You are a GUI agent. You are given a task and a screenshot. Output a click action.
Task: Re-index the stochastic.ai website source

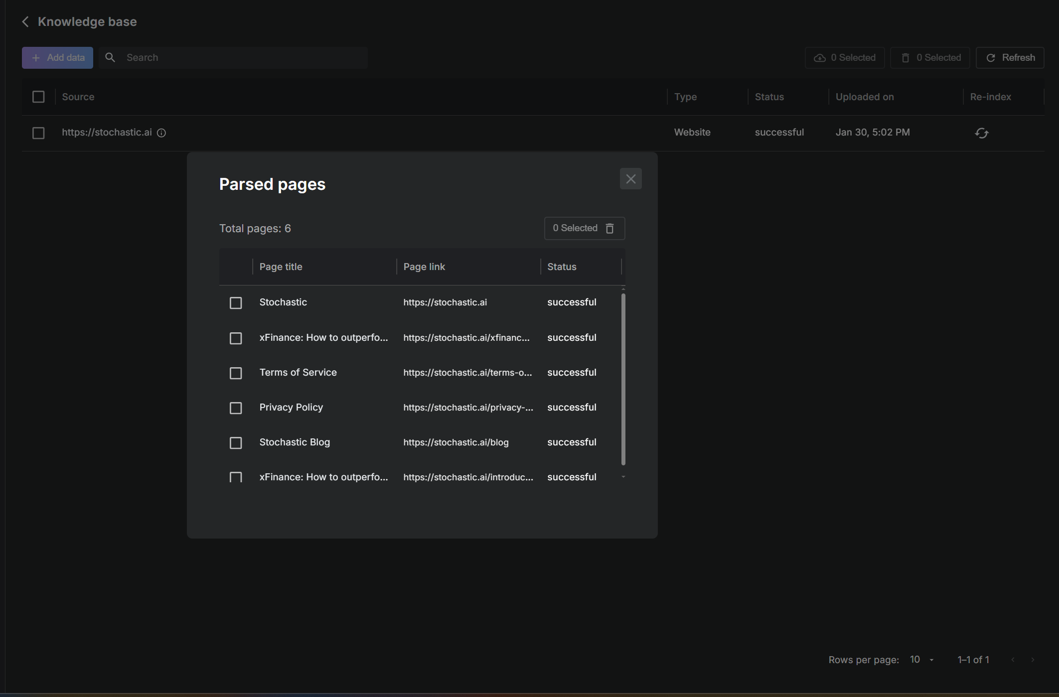tap(981, 133)
